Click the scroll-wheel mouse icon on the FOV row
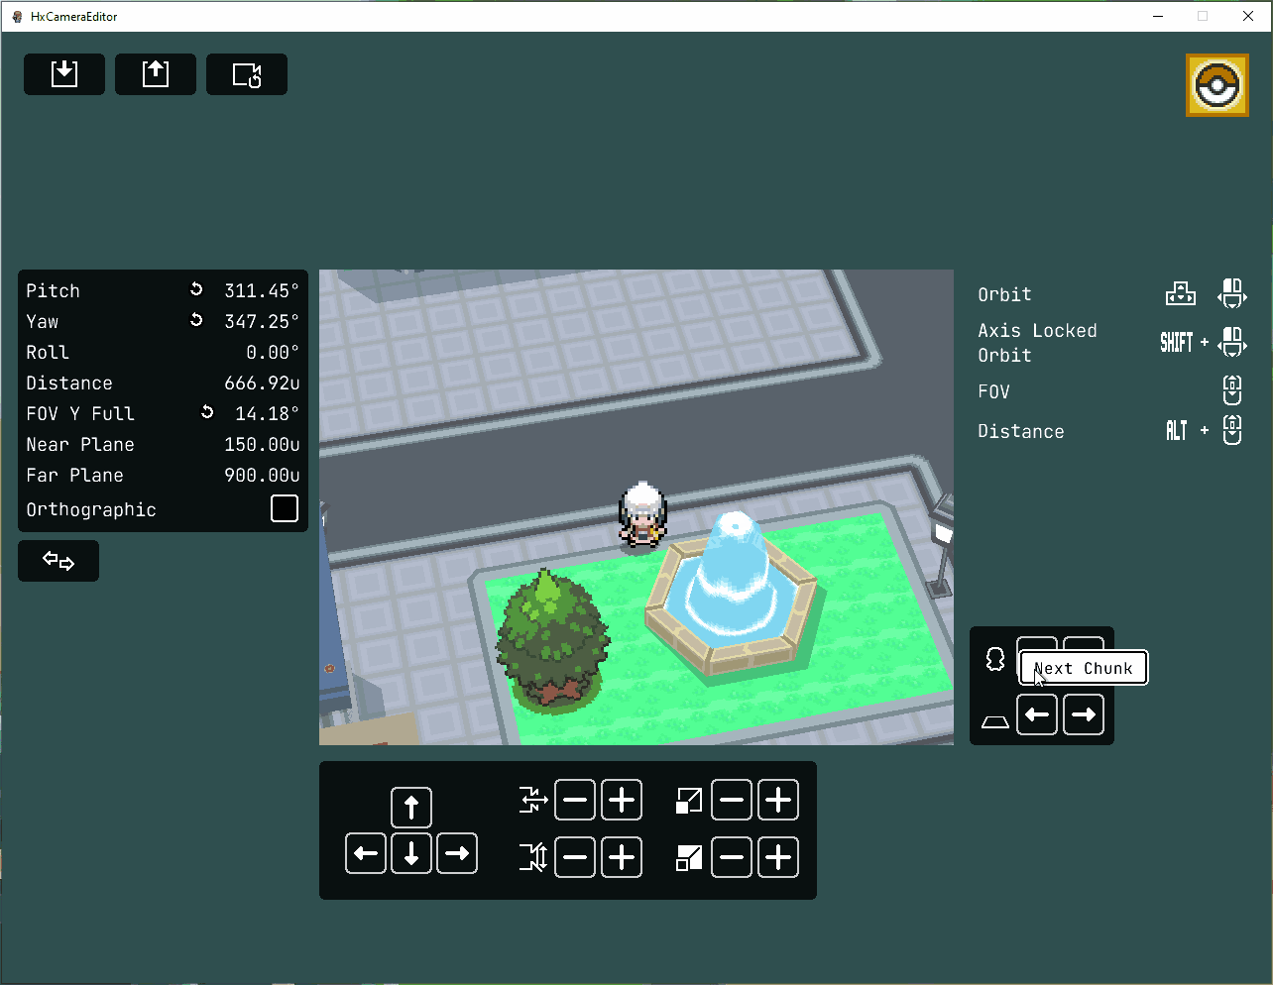Viewport: 1273px width, 985px height. [1232, 390]
